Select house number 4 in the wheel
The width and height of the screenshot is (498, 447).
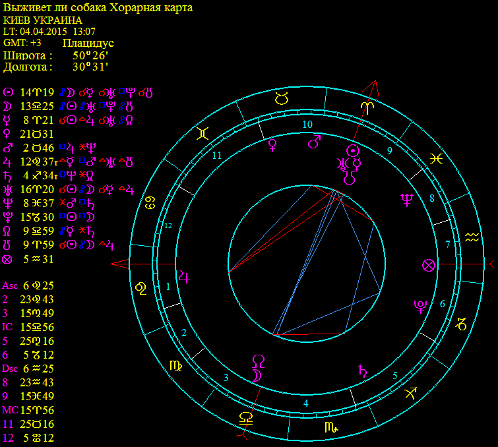pyautogui.click(x=306, y=403)
